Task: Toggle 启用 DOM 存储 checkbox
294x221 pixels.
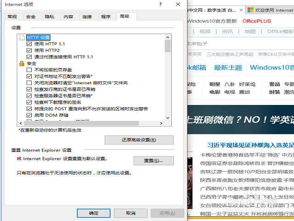Action: (29, 115)
